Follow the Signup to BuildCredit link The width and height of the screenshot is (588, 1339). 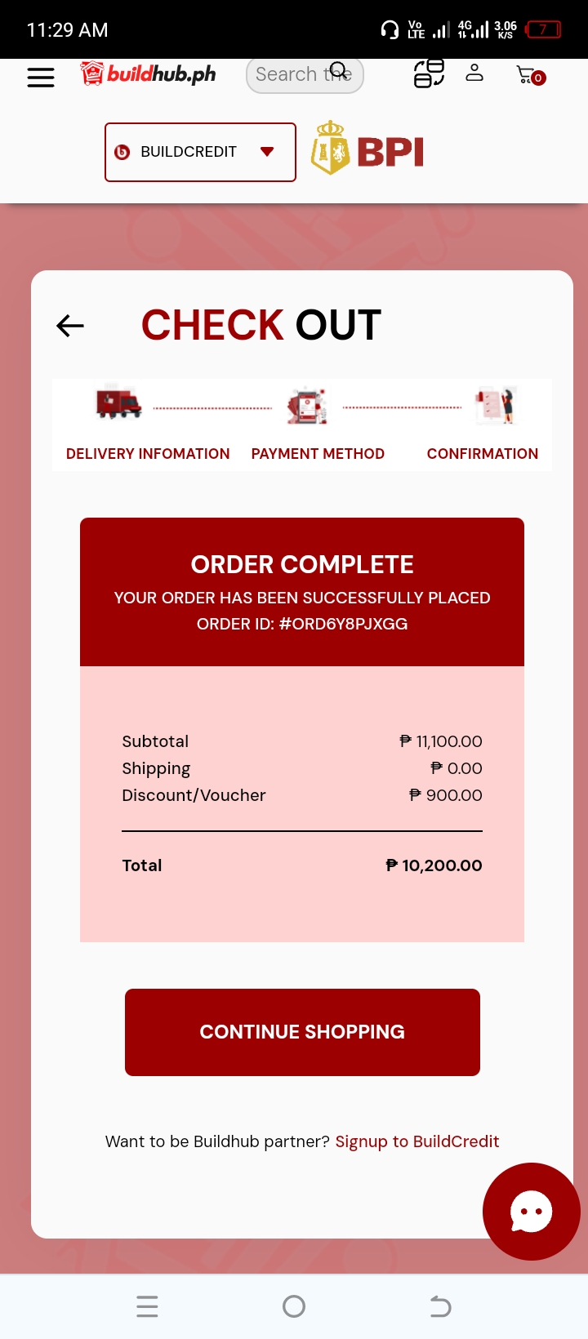(x=416, y=1141)
